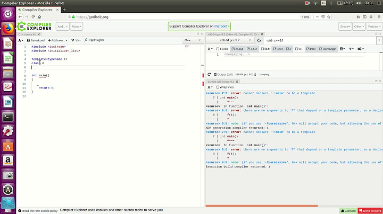Enable Vim mode in the editor
Image resolution: width=383 pixels, height=214 pixels.
76,40
